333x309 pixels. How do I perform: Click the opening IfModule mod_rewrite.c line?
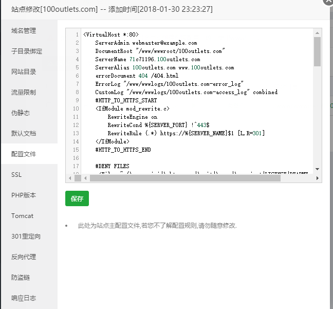point(132,109)
